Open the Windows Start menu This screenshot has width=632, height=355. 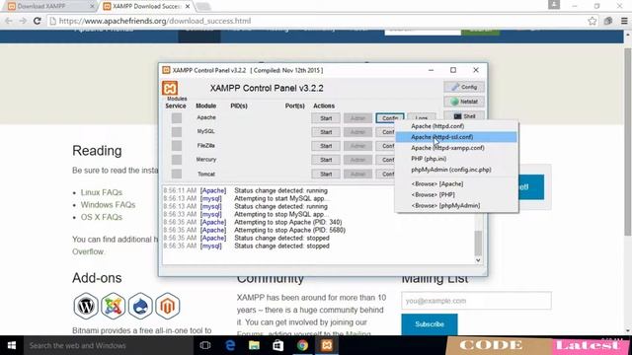tap(12, 345)
